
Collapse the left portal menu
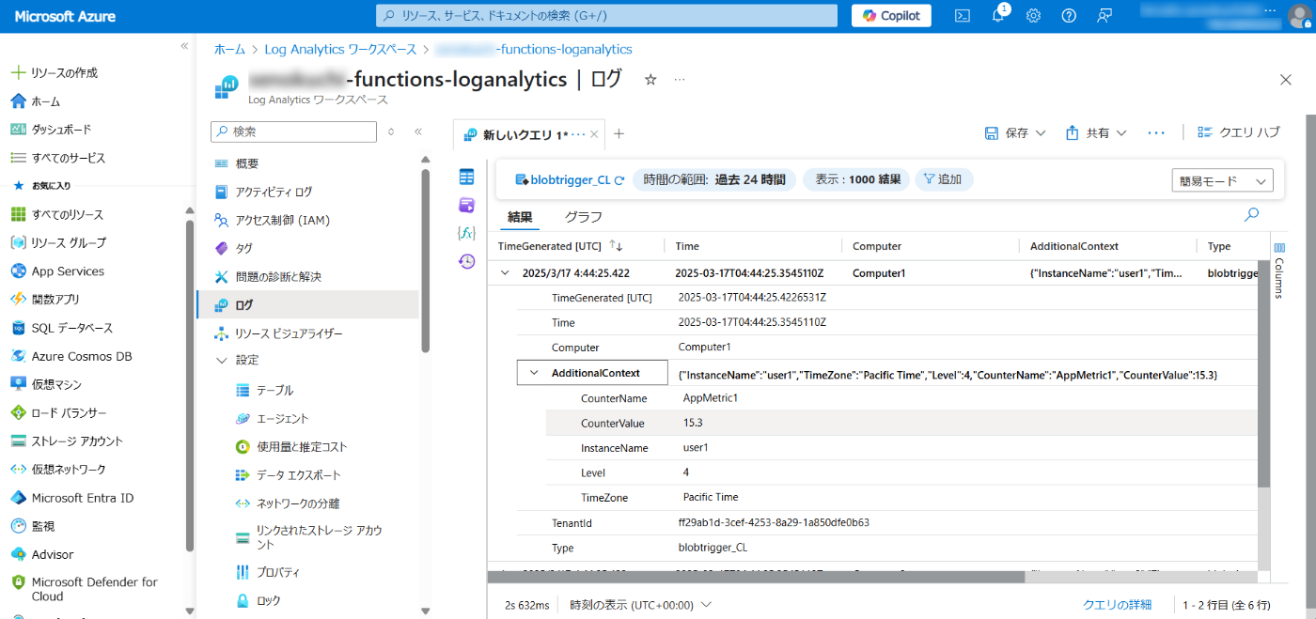point(184,46)
